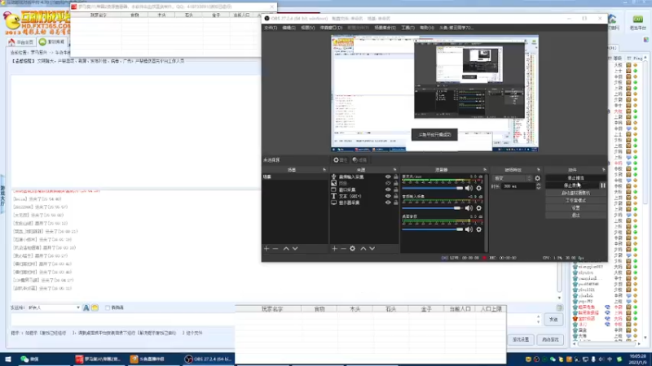652x366 pixels.
Task: Pop out the Scenes dock
Action: click(324, 170)
